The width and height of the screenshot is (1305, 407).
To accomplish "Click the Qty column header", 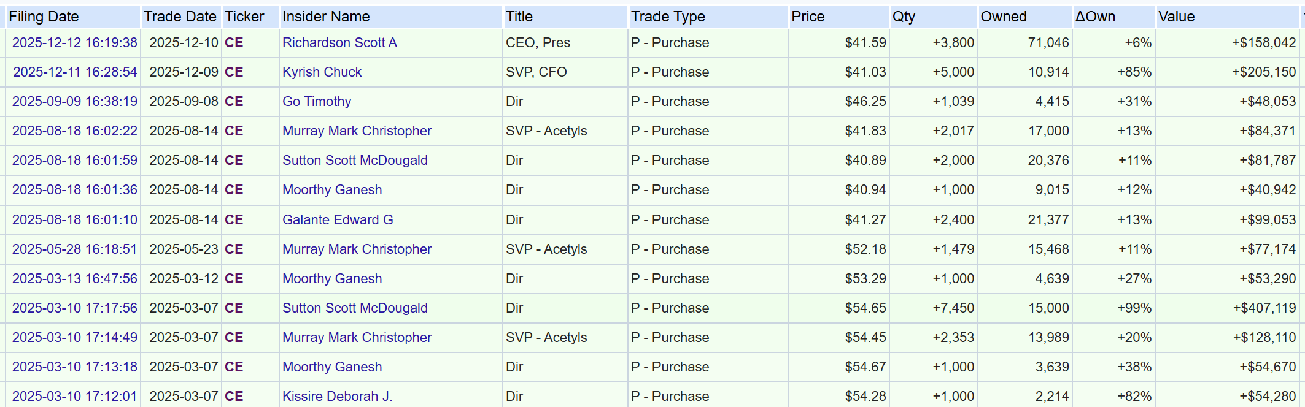I will [x=904, y=17].
